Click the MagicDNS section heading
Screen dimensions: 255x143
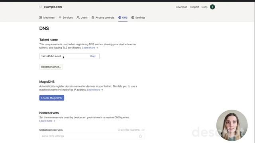[47, 82]
